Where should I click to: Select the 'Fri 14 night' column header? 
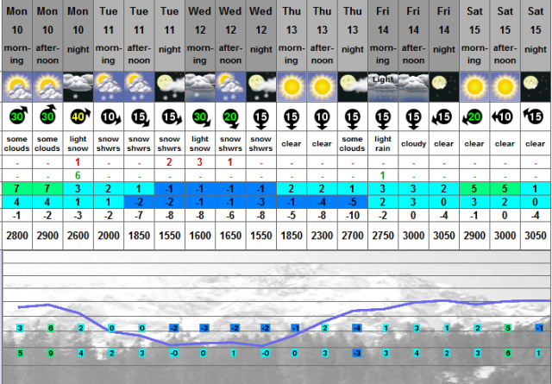444,35
